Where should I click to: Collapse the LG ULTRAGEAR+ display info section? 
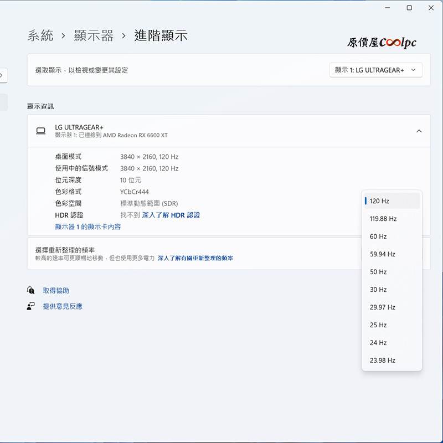pos(419,131)
